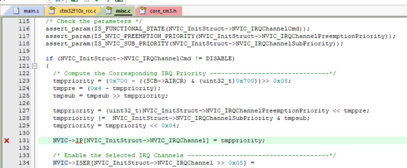Place cursor on "/* Check the parameters */" comment

94,21
